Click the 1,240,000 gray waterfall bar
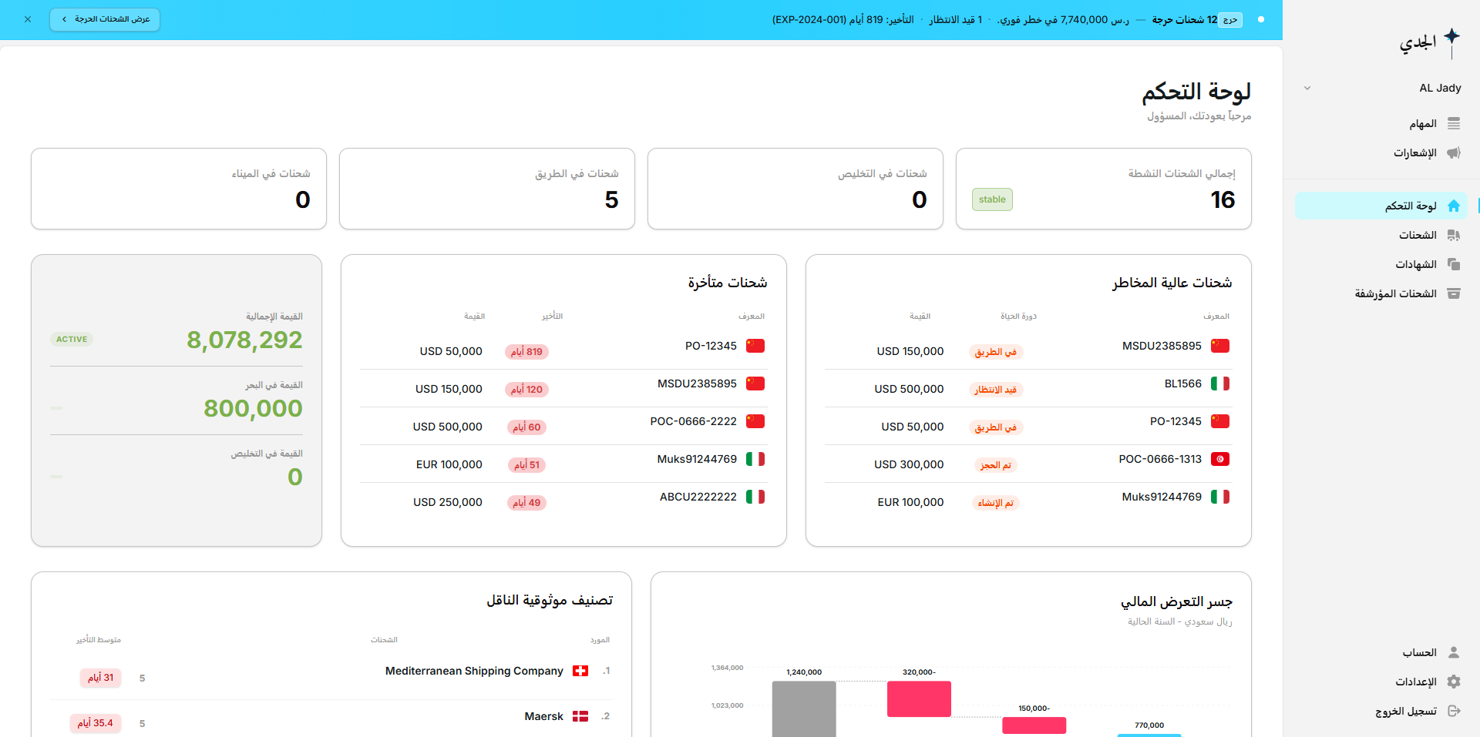 point(804,709)
